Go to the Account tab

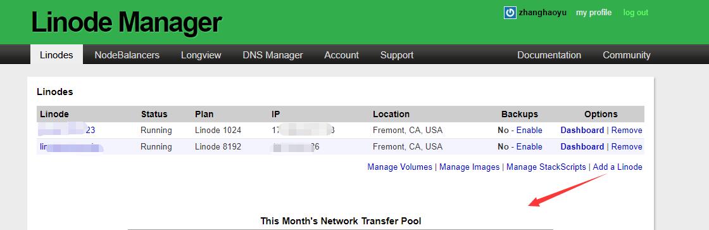click(341, 55)
